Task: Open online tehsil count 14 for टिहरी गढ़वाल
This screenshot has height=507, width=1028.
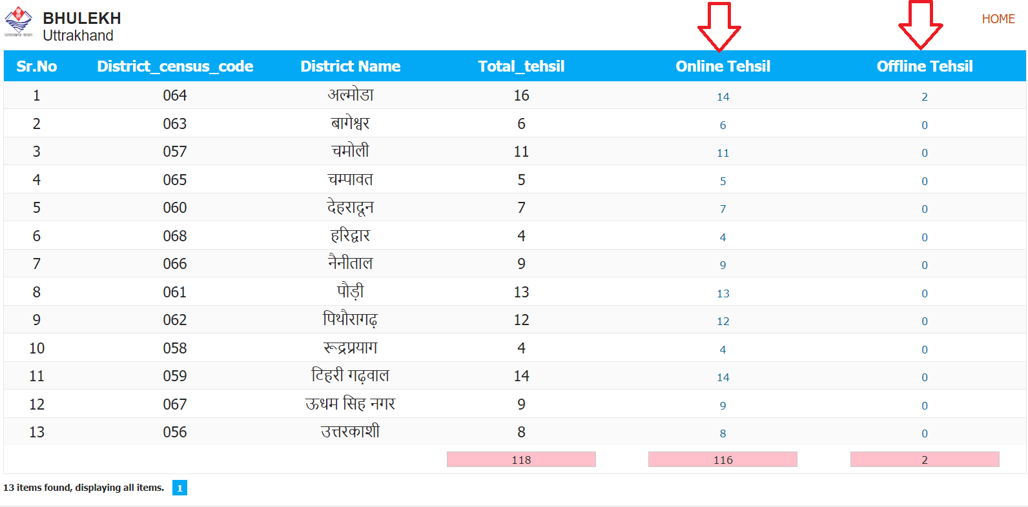Action: (x=723, y=377)
